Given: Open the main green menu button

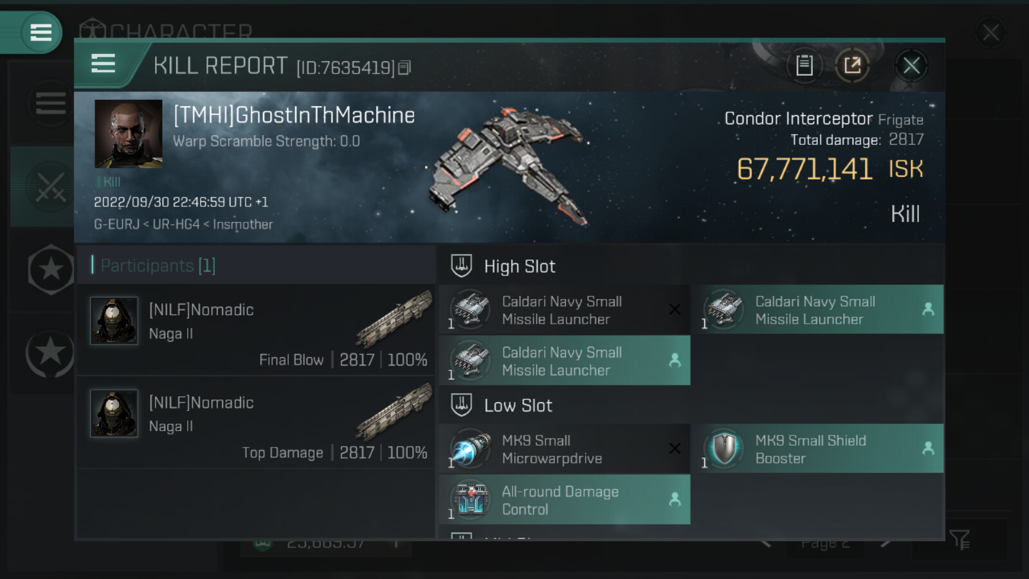Looking at the screenshot, I should point(41,32).
